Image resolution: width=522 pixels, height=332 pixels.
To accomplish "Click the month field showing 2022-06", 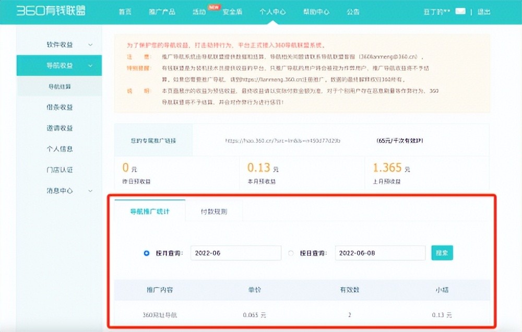I will (235, 253).
